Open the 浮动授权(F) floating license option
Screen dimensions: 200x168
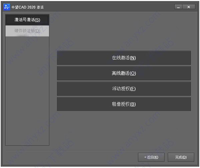[x=124, y=89]
